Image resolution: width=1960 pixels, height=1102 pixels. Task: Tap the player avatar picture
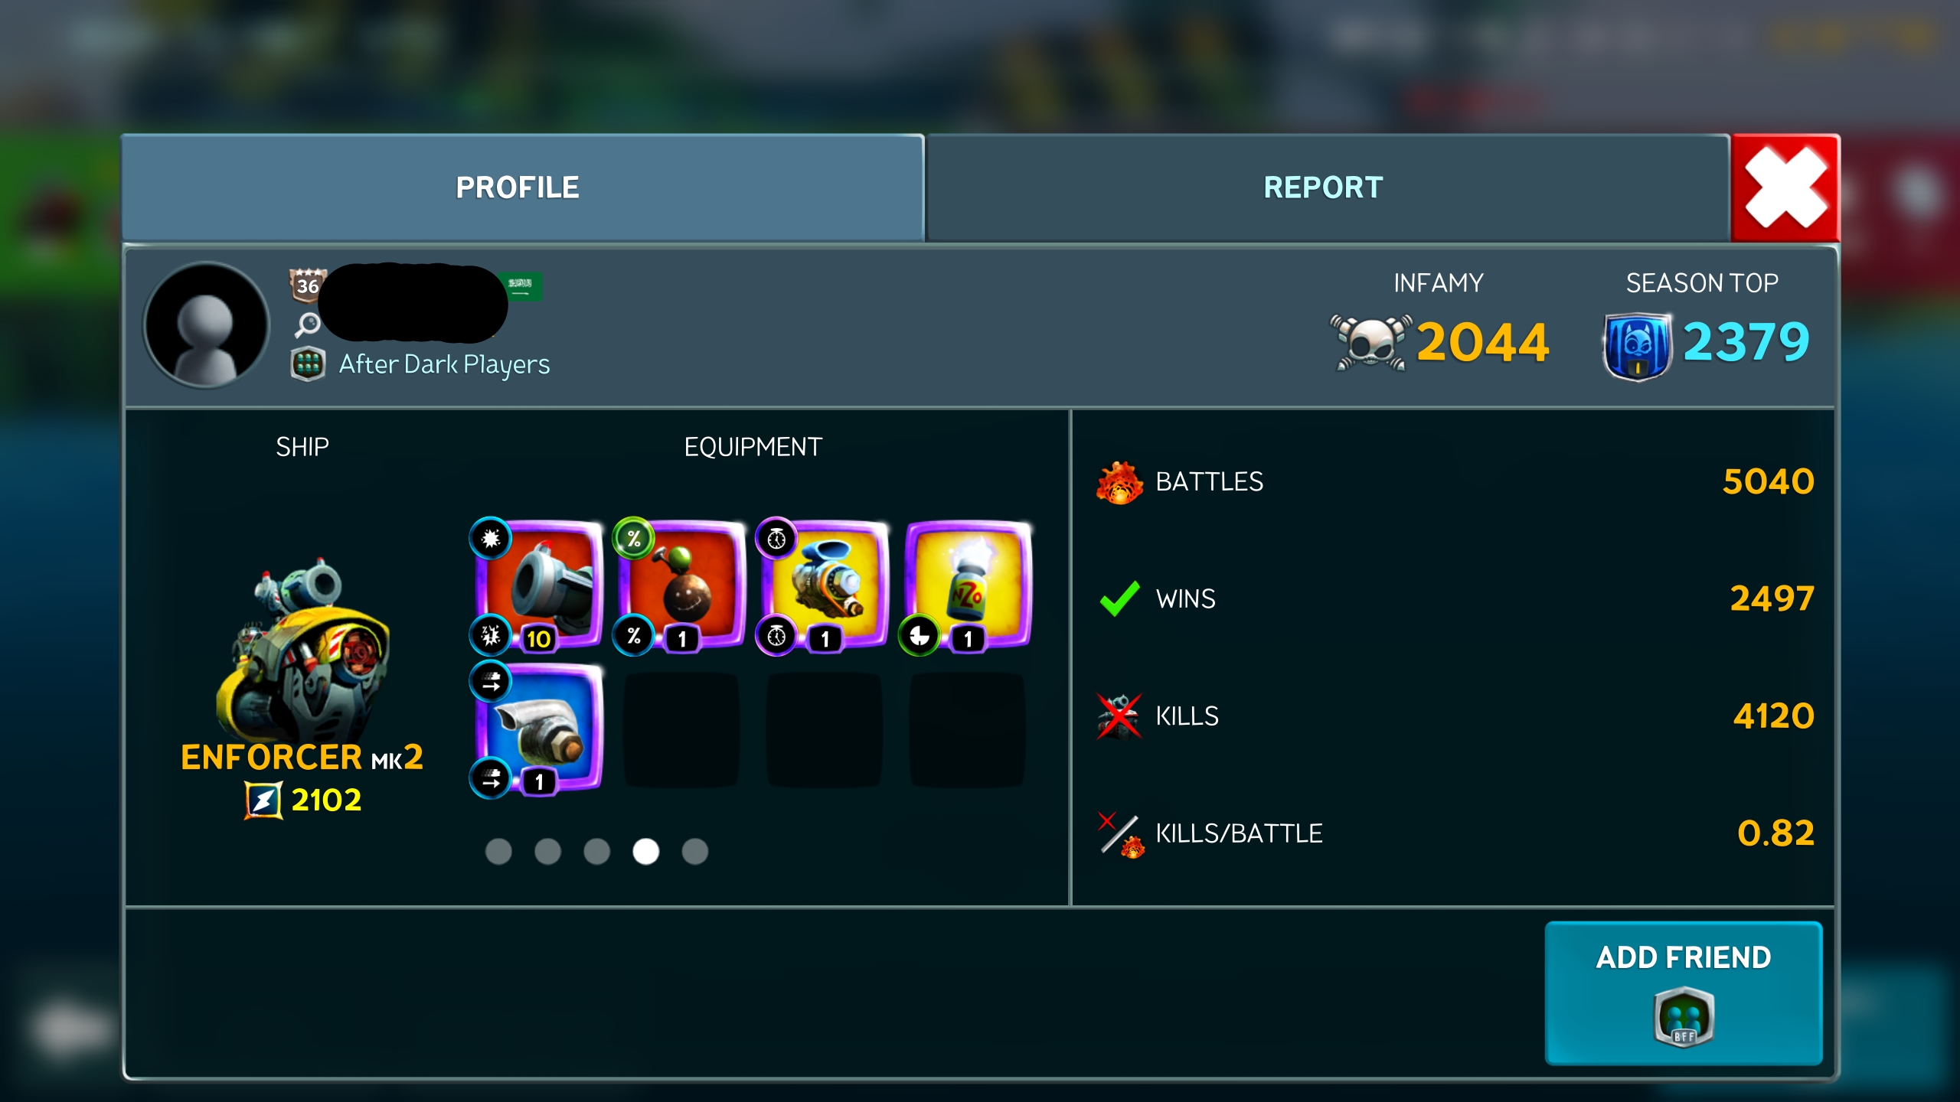click(x=207, y=325)
